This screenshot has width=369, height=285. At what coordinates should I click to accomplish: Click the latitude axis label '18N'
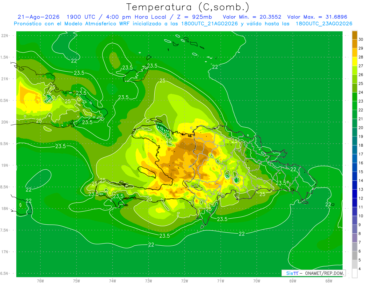pyautogui.click(x=5, y=209)
